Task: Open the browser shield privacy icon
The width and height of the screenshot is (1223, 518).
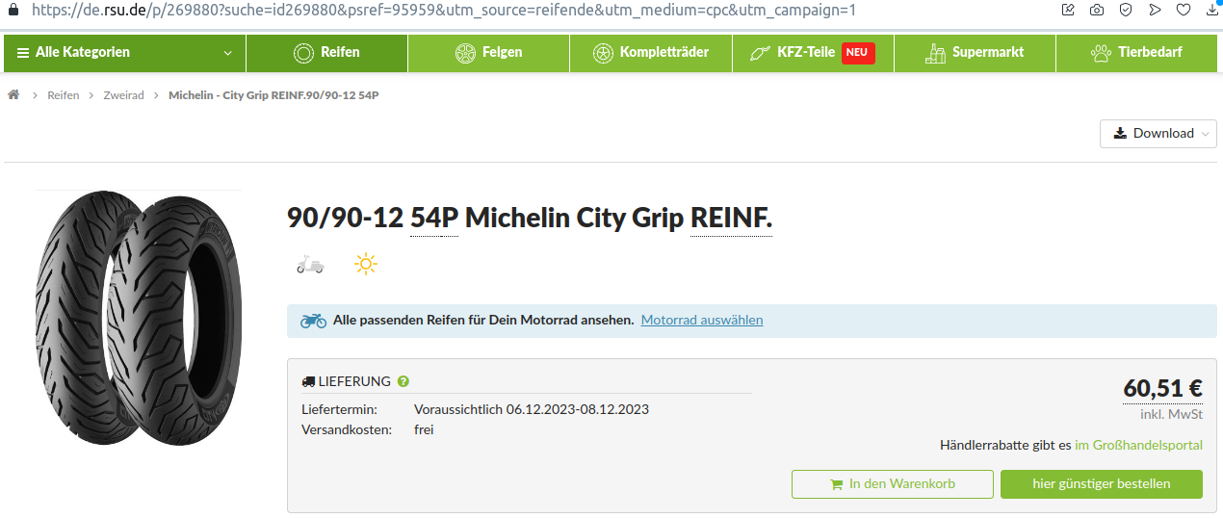Action: coord(1126,11)
